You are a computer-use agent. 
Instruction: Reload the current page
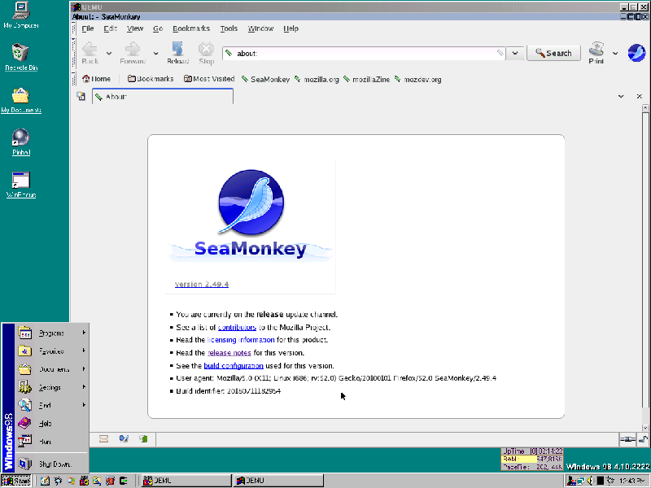tap(177, 53)
